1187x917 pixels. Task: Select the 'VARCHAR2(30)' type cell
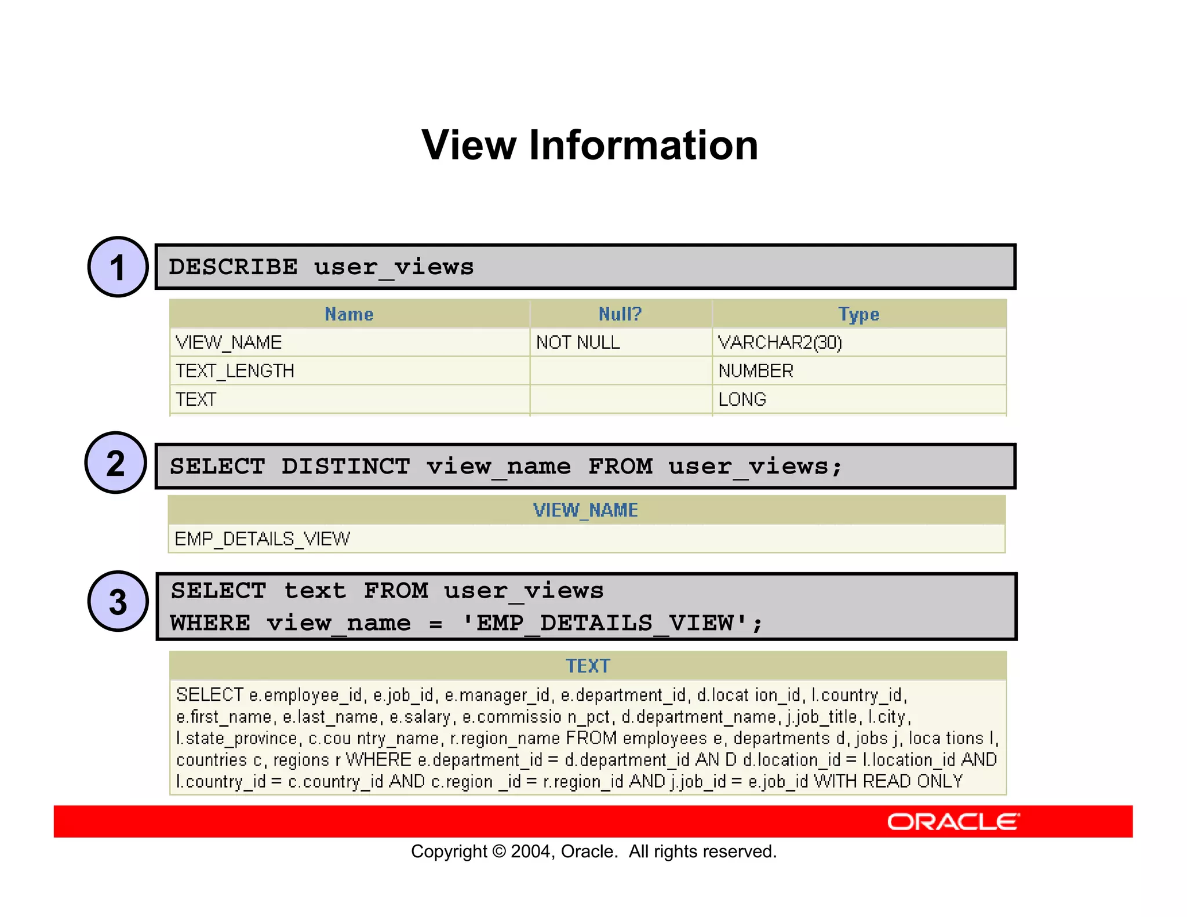click(859, 342)
